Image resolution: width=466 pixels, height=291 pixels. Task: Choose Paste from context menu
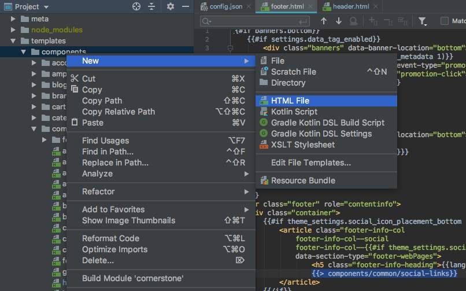click(161, 123)
